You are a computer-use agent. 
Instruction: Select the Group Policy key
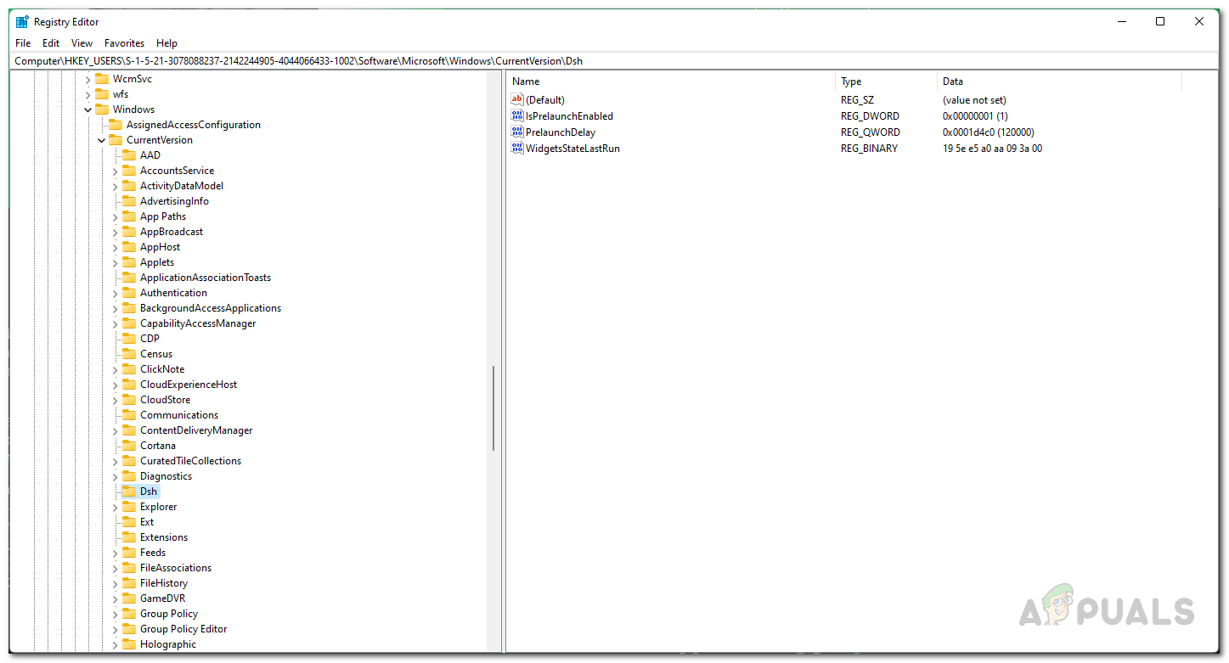point(169,614)
